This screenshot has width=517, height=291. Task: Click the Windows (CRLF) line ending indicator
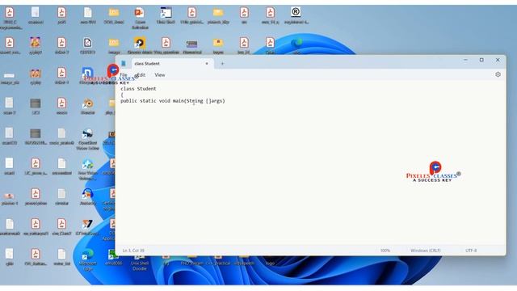tap(426, 251)
